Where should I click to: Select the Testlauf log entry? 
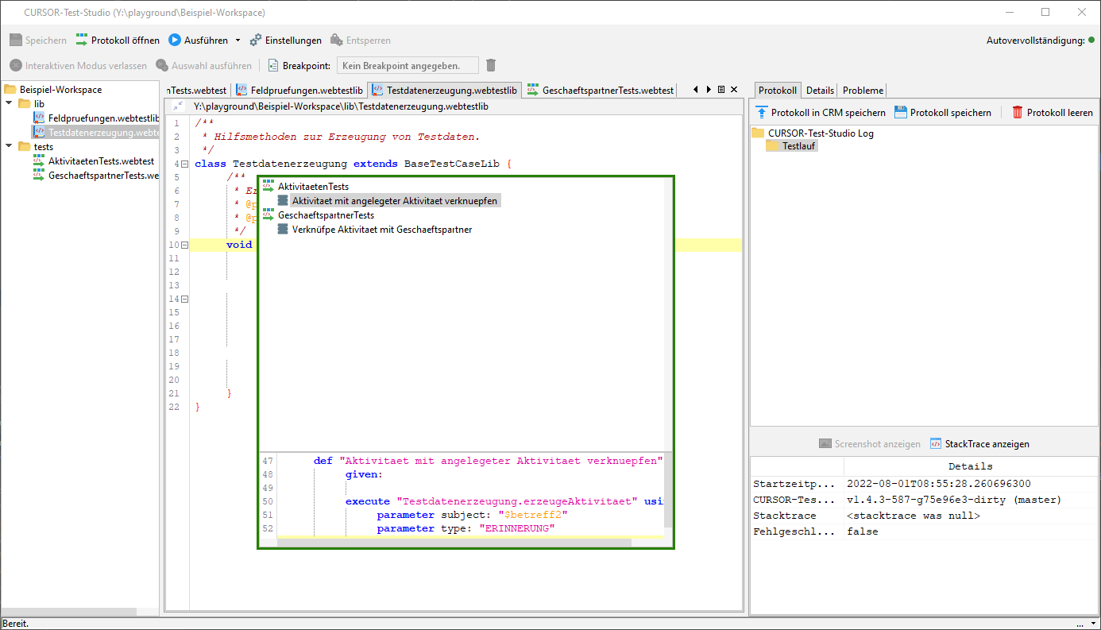coord(798,146)
